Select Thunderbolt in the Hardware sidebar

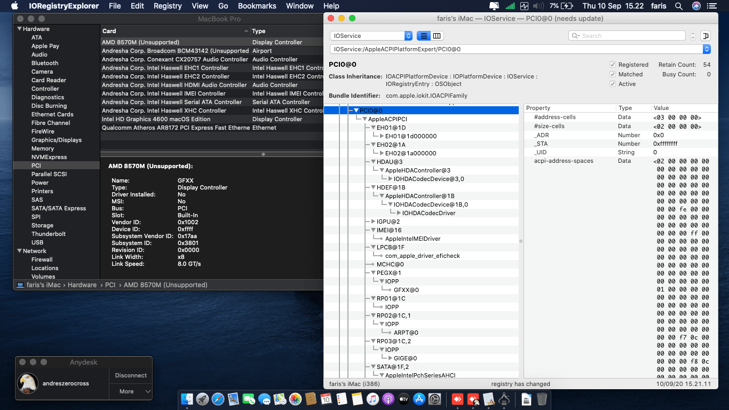(x=49, y=234)
